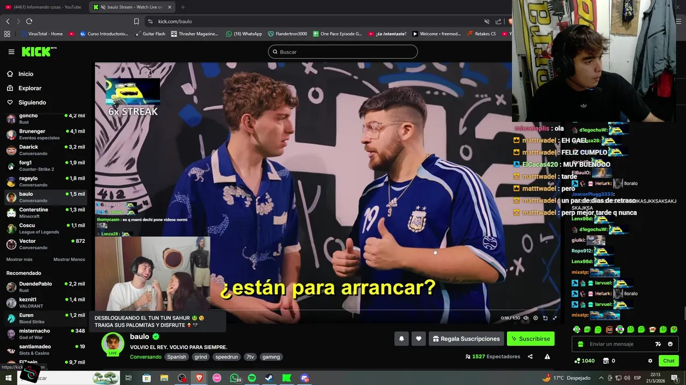Open video player quality settings gear
The image size is (686, 385).
535,318
